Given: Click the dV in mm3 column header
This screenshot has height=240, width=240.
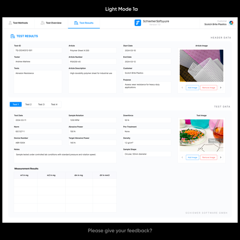Looking at the screenshot, I should click(105, 175).
